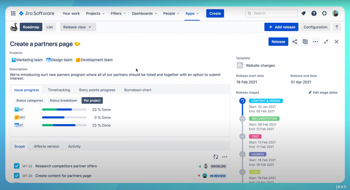The height and width of the screenshot is (190, 350).
Task: Switch to the Affects version tab
Action: point(47,146)
